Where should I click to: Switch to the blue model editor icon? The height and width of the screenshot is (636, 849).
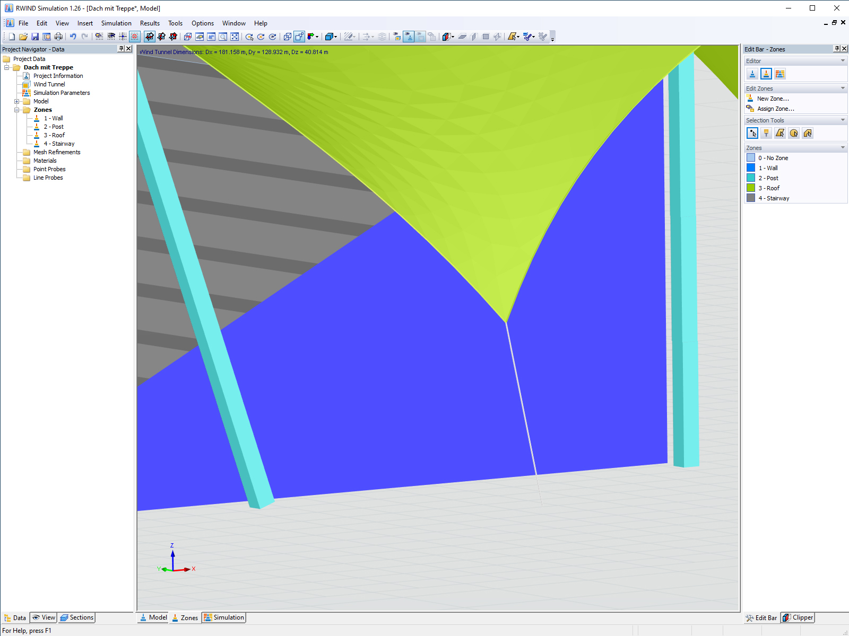tap(752, 74)
